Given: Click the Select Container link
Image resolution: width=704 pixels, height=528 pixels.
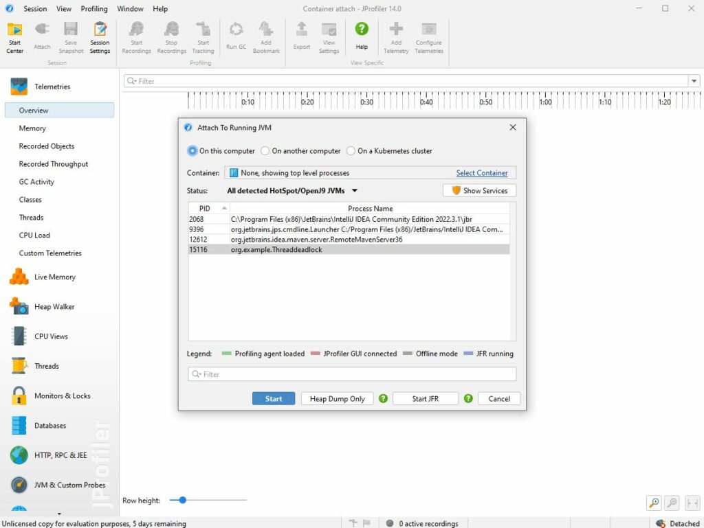Looking at the screenshot, I should (482, 173).
